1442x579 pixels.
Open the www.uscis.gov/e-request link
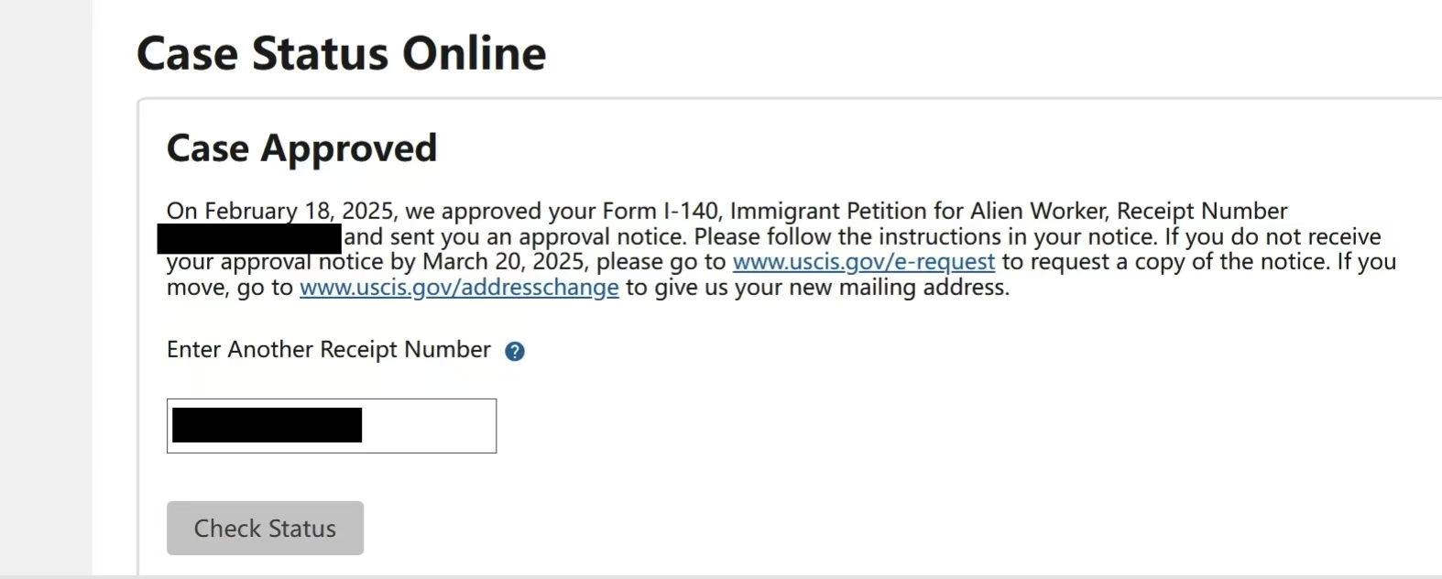click(x=863, y=262)
